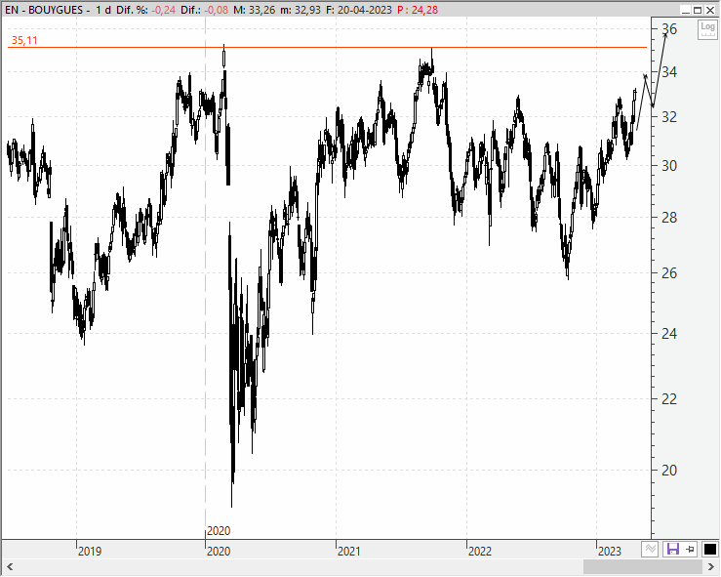Screen dimensions: 721x577
Task: Click the double-chevron expand icon
Action: (x=650, y=549)
